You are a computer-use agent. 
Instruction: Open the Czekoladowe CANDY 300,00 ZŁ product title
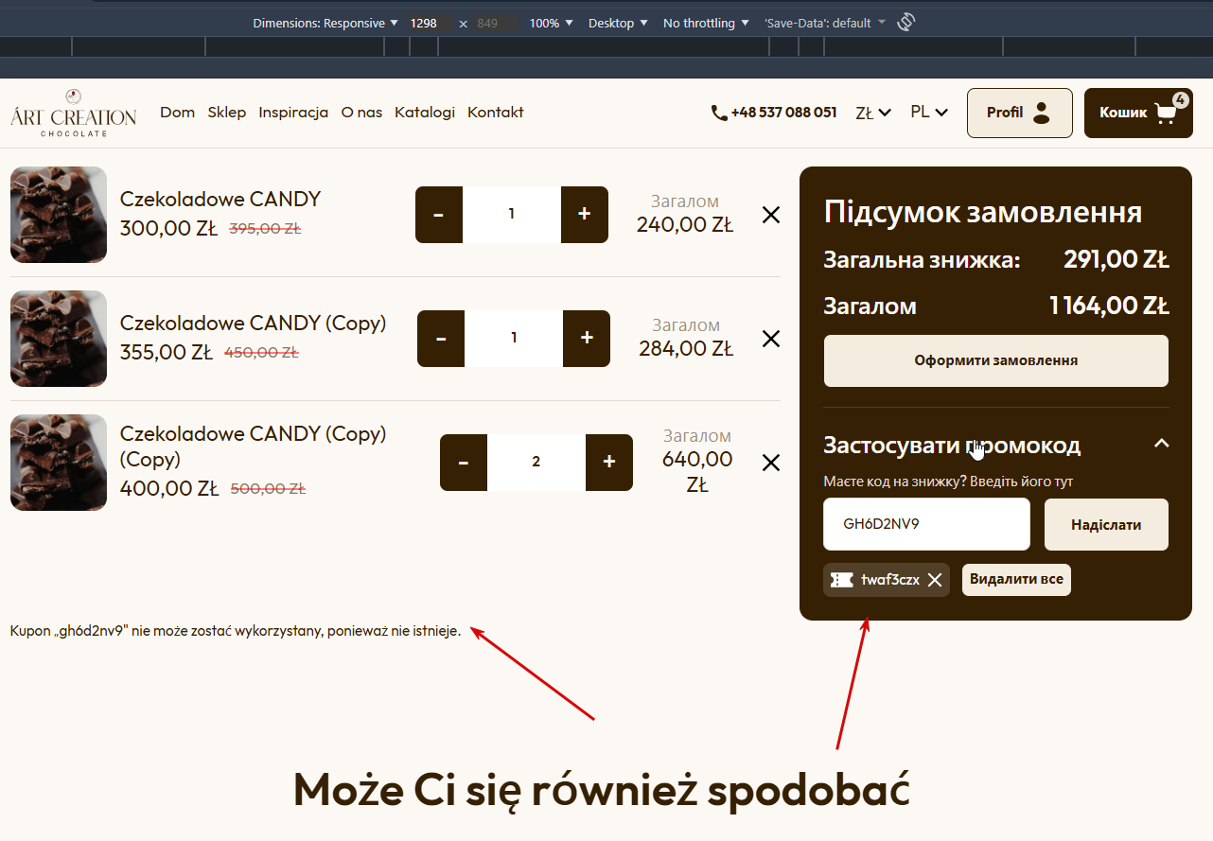pyautogui.click(x=220, y=199)
